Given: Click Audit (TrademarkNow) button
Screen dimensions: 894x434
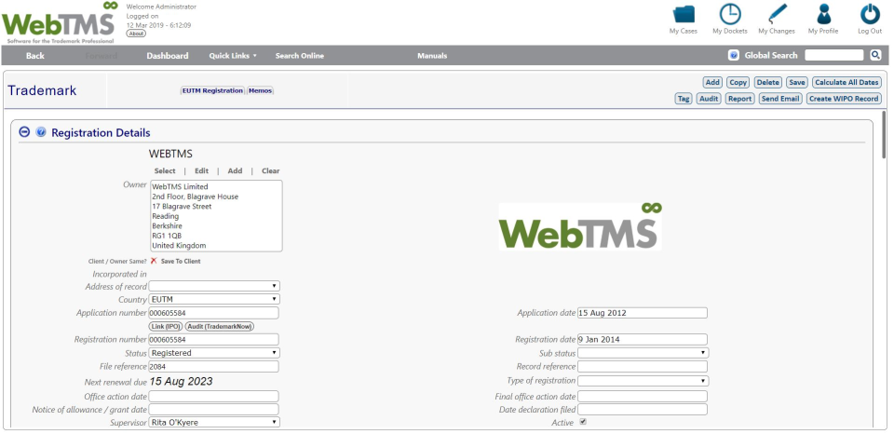Looking at the screenshot, I should (220, 326).
